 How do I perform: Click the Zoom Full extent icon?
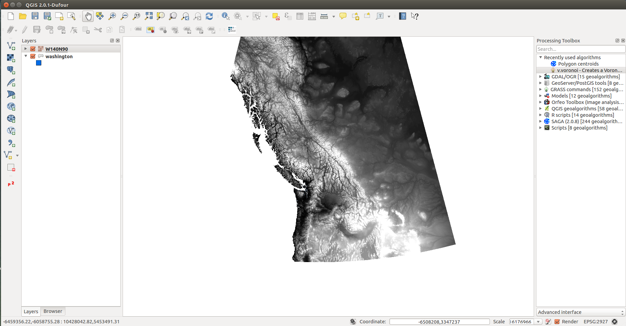tap(149, 16)
